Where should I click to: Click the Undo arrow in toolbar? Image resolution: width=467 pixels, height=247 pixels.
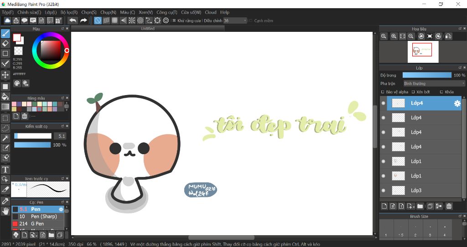(73, 20)
